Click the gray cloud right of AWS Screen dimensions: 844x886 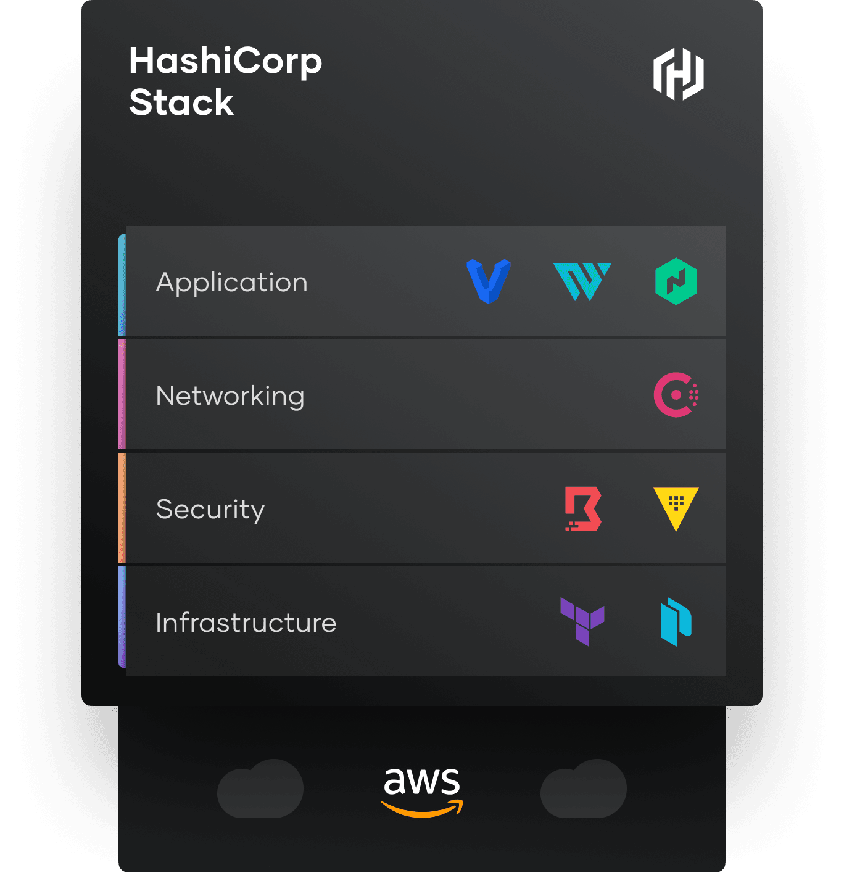pyautogui.click(x=584, y=789)
